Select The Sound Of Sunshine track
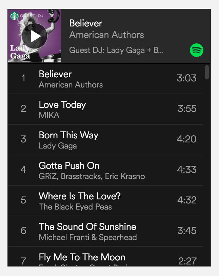Image resolution: width=219 pixels, height=276 pixels. (106, 231)
